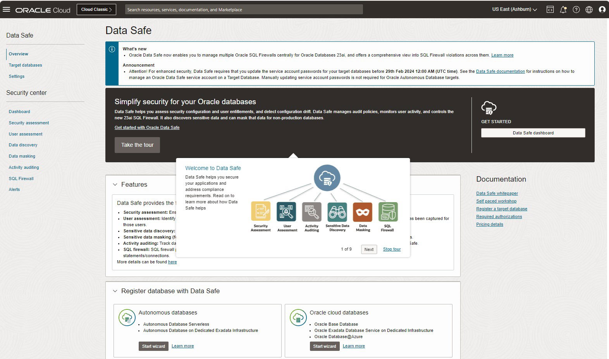Image resolution: width=609 pixels, height=359 pixels.
Task: Open the language globe icon
Action: click(589, 10)
